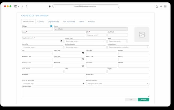This screenshot has width=174, height=110.
Task: Expand the Grau de Instrução dropdown
Action: [x=53, y=83]
